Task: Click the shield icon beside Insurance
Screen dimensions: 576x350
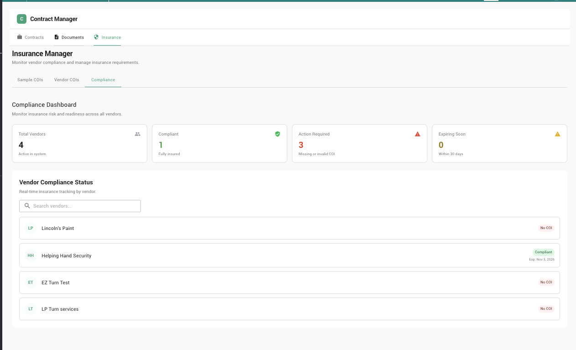Action: (96, 37)
